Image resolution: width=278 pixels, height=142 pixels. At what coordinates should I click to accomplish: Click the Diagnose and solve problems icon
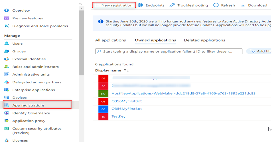coord(7,26)
